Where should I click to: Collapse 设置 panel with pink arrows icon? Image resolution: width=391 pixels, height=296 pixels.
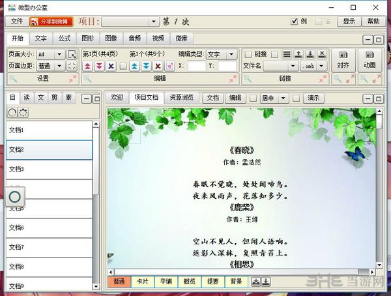coord(73,79)
